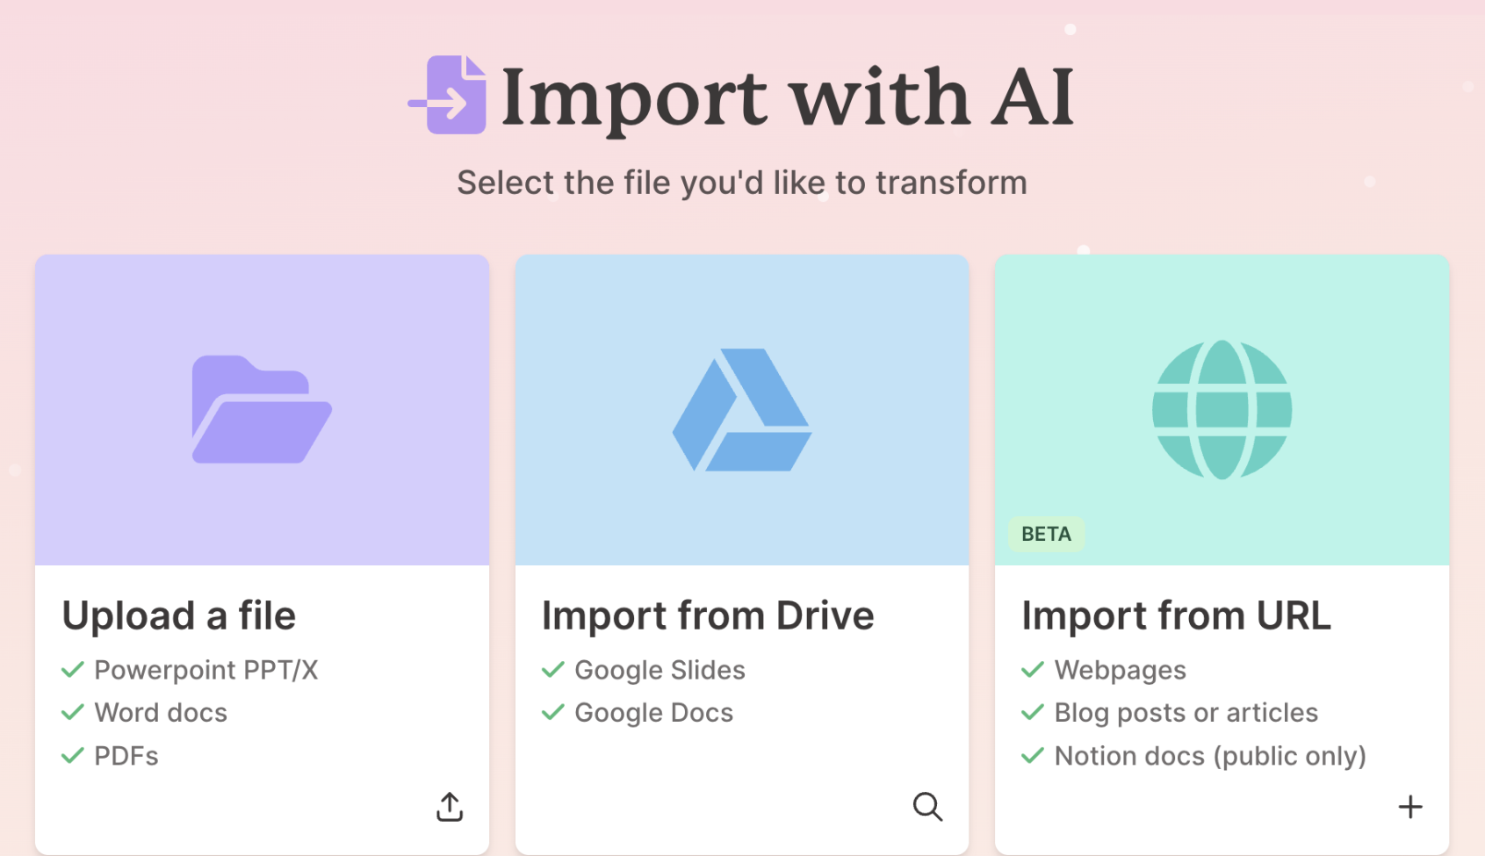This screenshot has height=856, width=1485.
Task: Click the PDFs list item
Action: pyautogui.click(x=126, y=756)
